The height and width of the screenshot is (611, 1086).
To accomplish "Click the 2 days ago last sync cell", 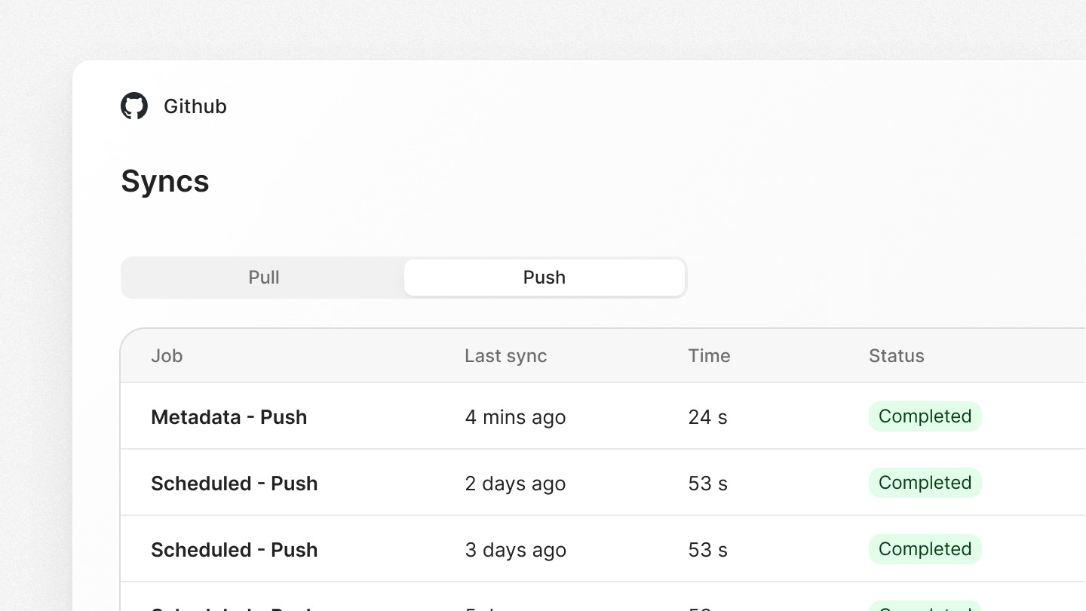I will [515, 484].
